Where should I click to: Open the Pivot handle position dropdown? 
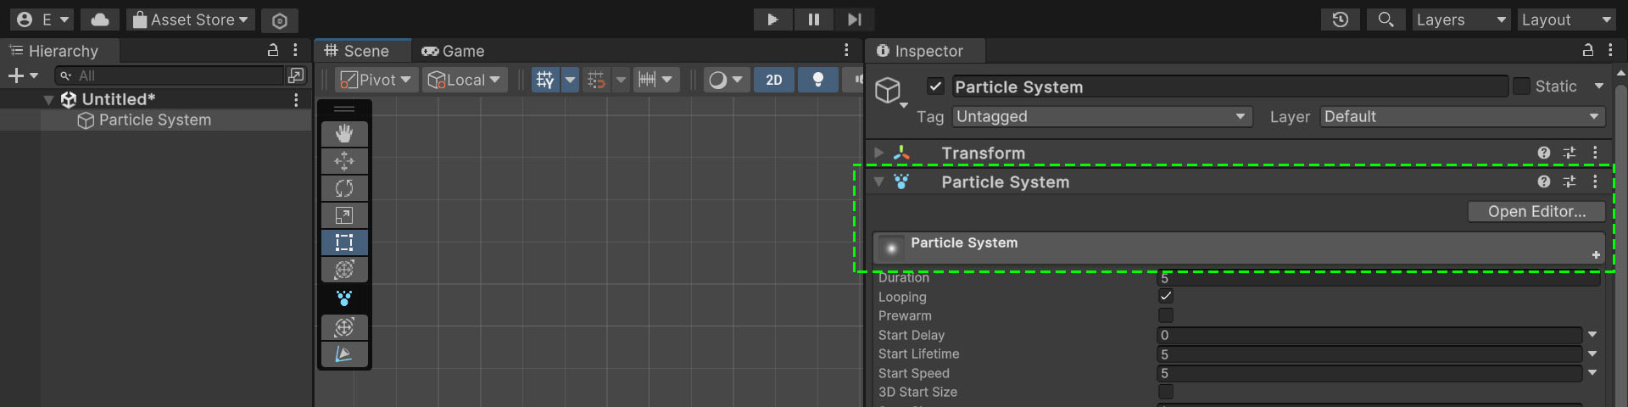tap(376, 80)
